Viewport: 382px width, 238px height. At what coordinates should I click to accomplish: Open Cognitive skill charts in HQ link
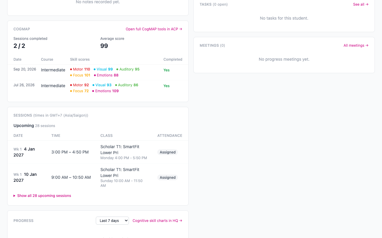pyautogui.click(x=157, y=221)
